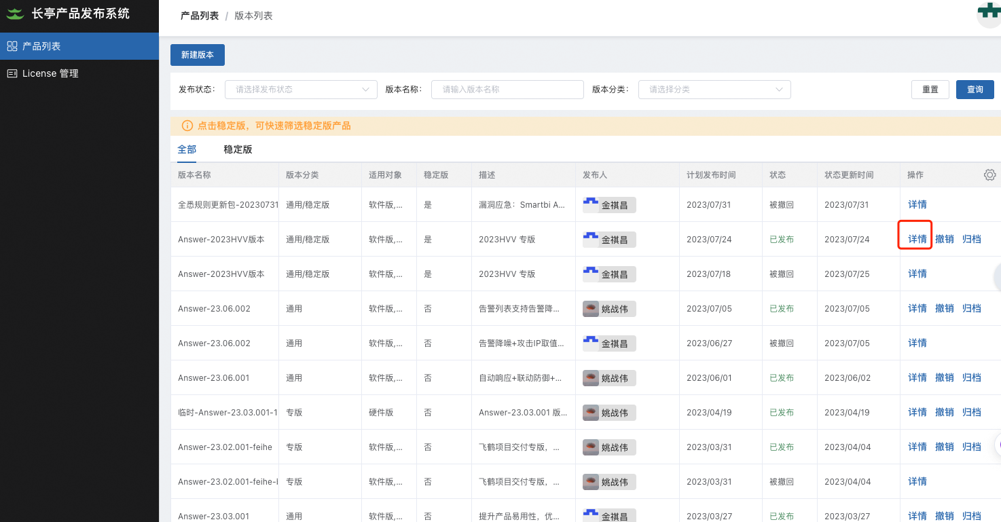Image resolution: width=1001 pixels, height=522 pixels.
Task: Select the 全部 tab
Action: pyautogui.click(x=187, y=149)
